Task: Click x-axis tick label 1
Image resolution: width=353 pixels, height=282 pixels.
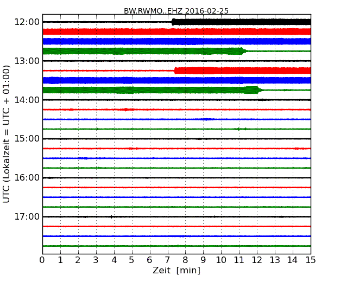Action: pyautogui.click(x=60, y=260)
